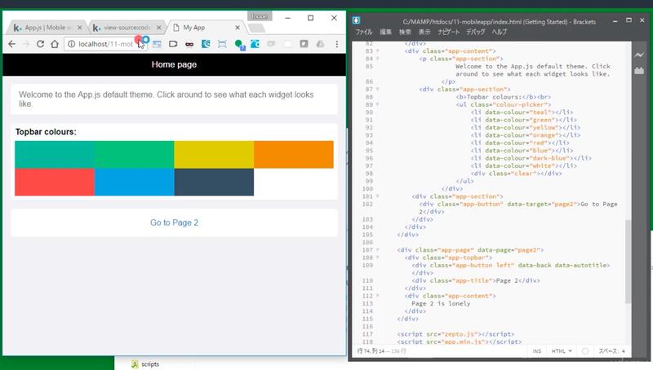Click the rounded screen extension icon
The width and height of the screenshot is (653, 370).
pos(173,44)
